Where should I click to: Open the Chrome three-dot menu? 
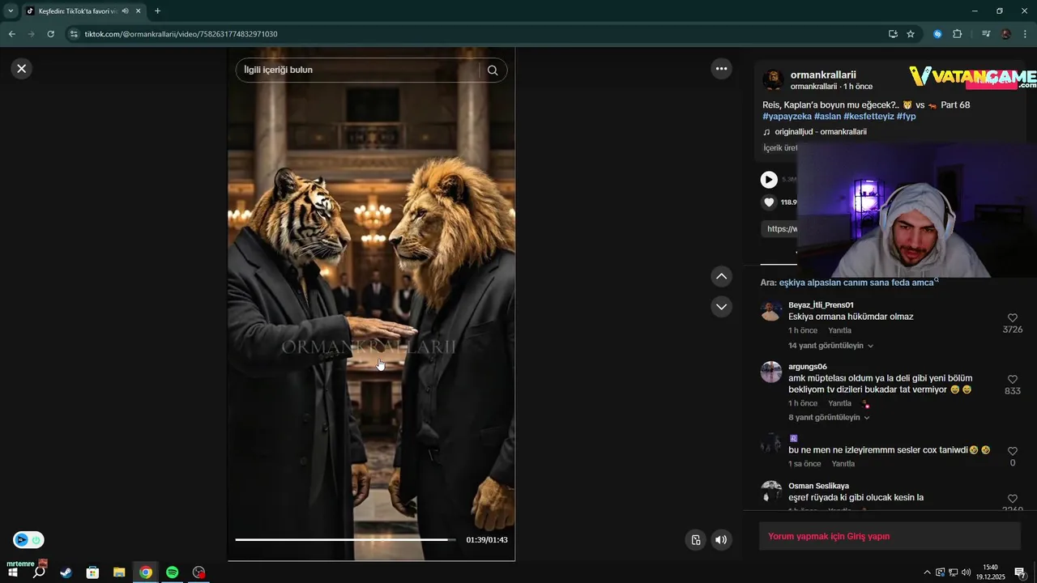[1026, 34]
